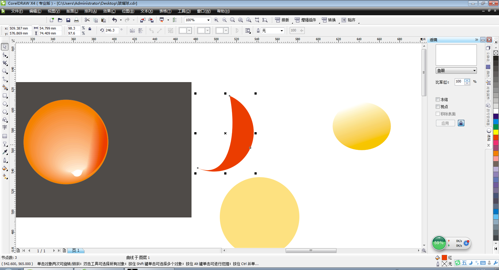Click the Import icon in toolbar
The width and height of the screenshot is (499, 270).
[x=143, y=20]
